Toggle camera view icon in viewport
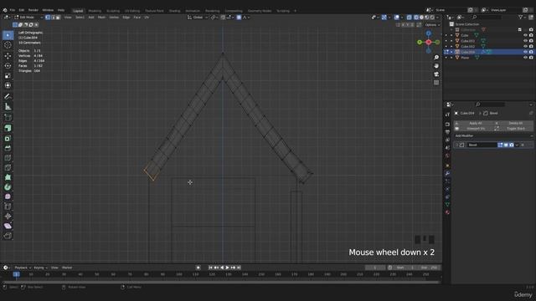This screenshot has width=536, height=301. (x=436, y=74)
